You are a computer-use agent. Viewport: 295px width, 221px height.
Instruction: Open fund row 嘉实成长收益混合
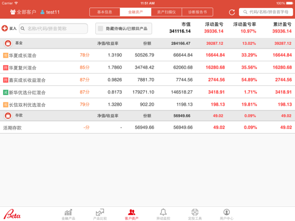pos(147,80)
